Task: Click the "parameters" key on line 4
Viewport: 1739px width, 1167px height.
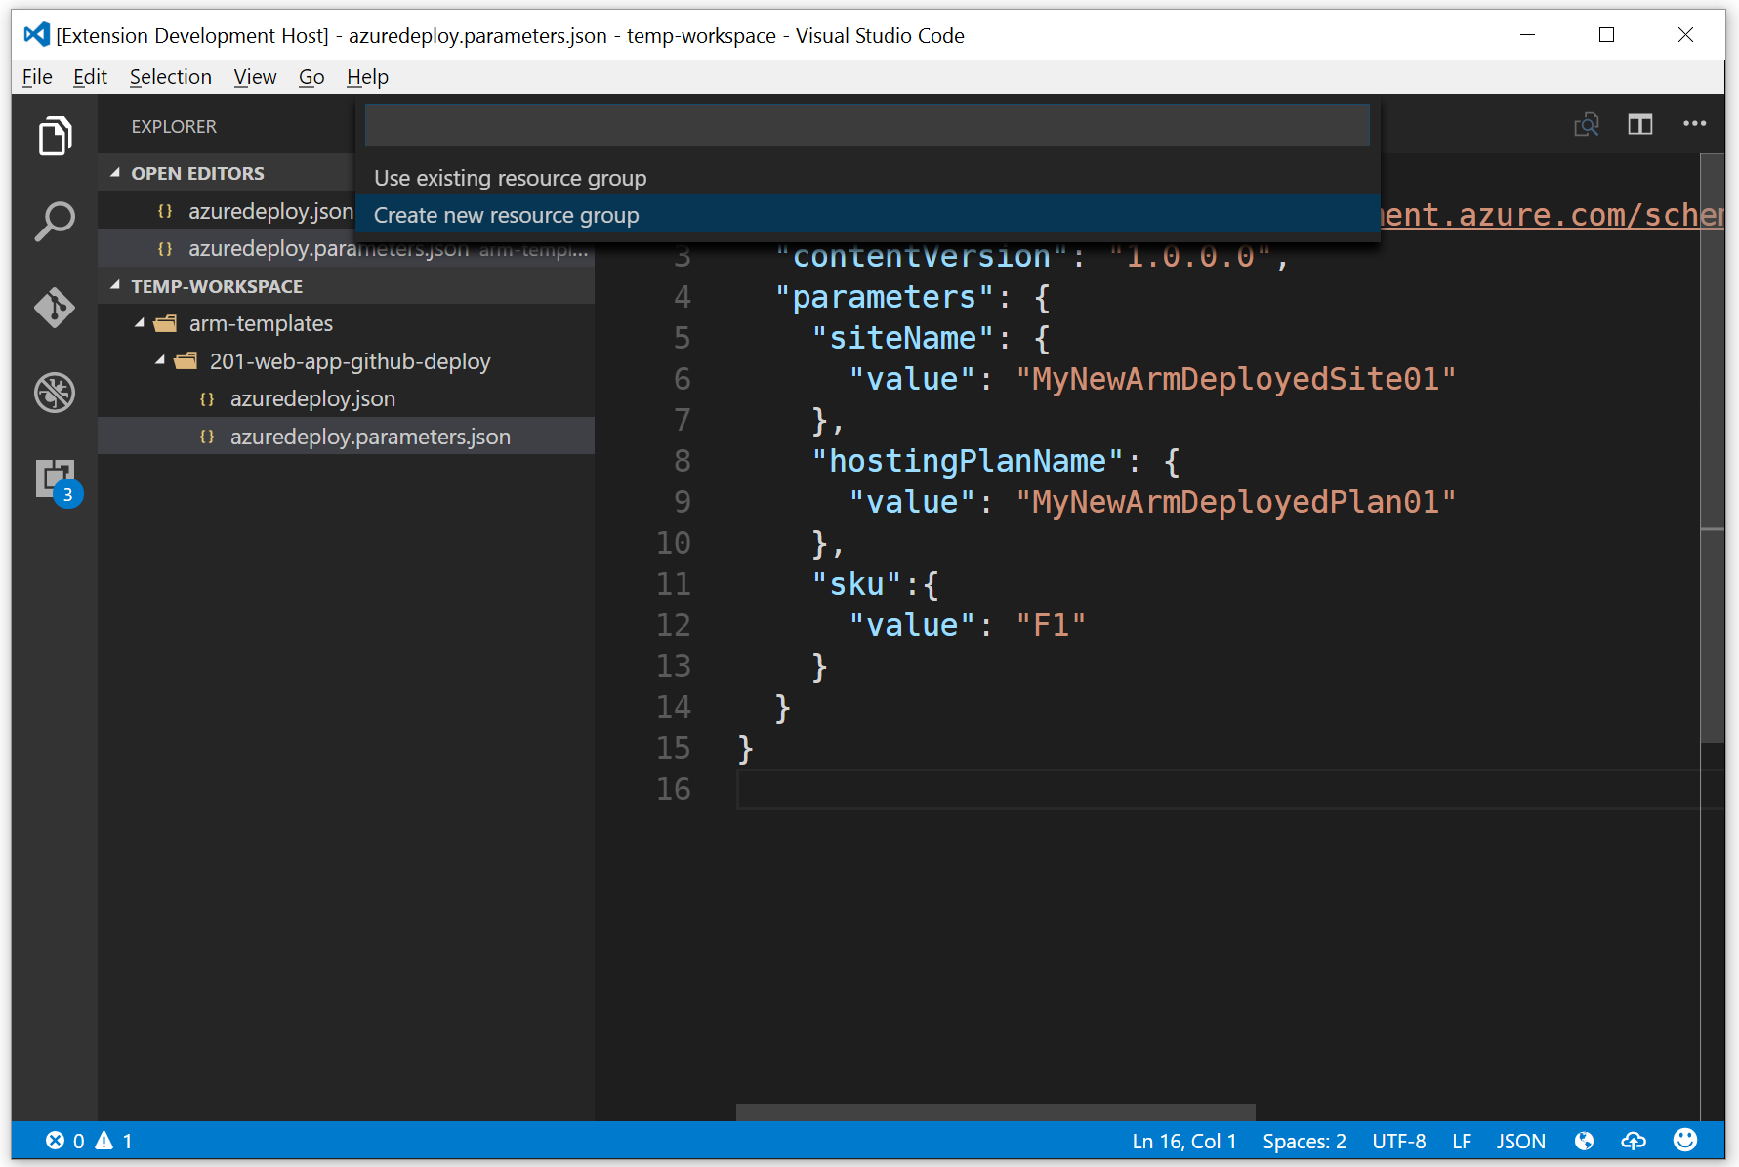Action: coord(885,297)
